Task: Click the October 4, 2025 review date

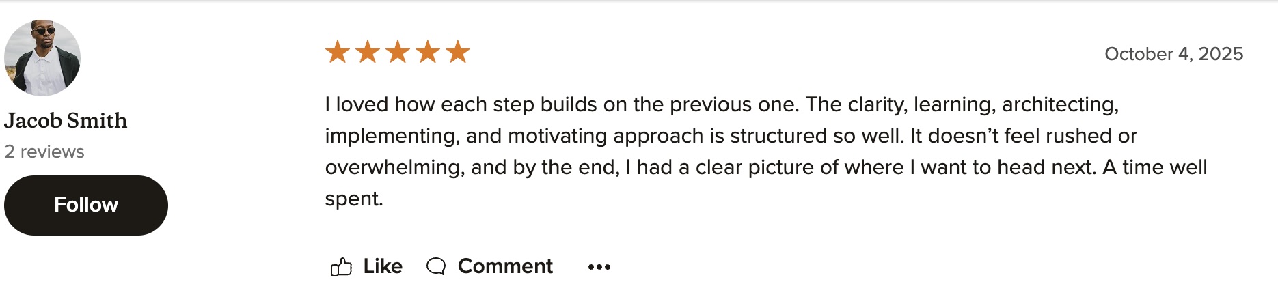Action: pos(1173,54)
